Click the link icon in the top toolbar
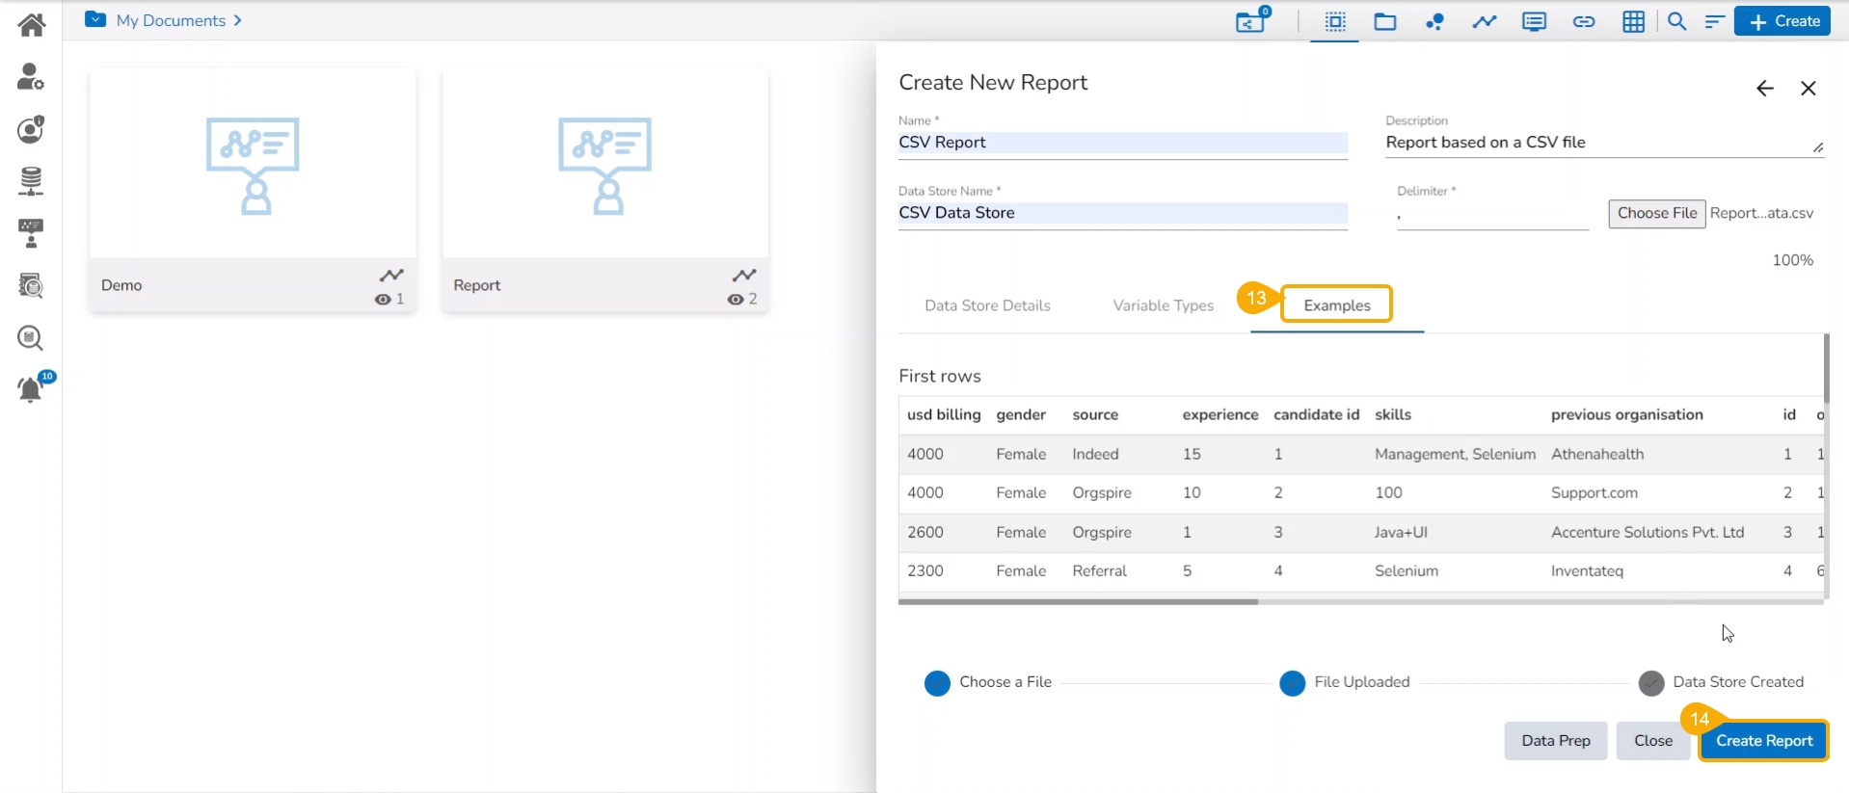This screenshot has width=1849, height=793. tap(1583, 21)
